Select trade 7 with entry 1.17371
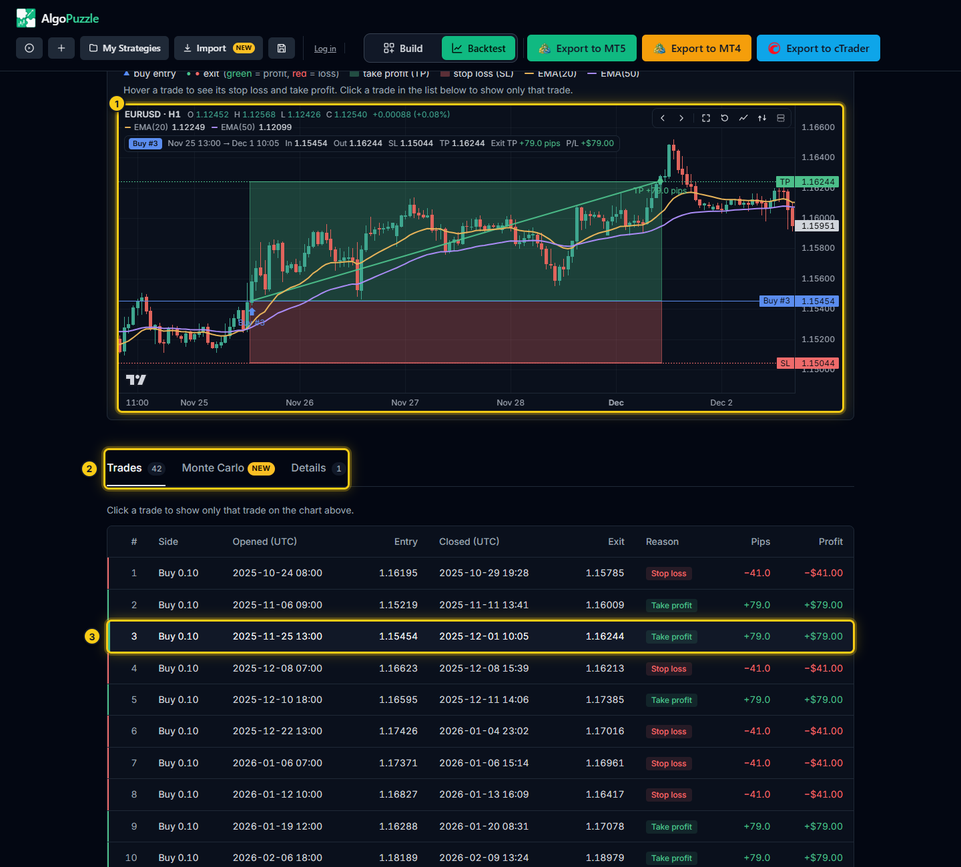Viewport: 961px width, 867px height. [480, 763]
